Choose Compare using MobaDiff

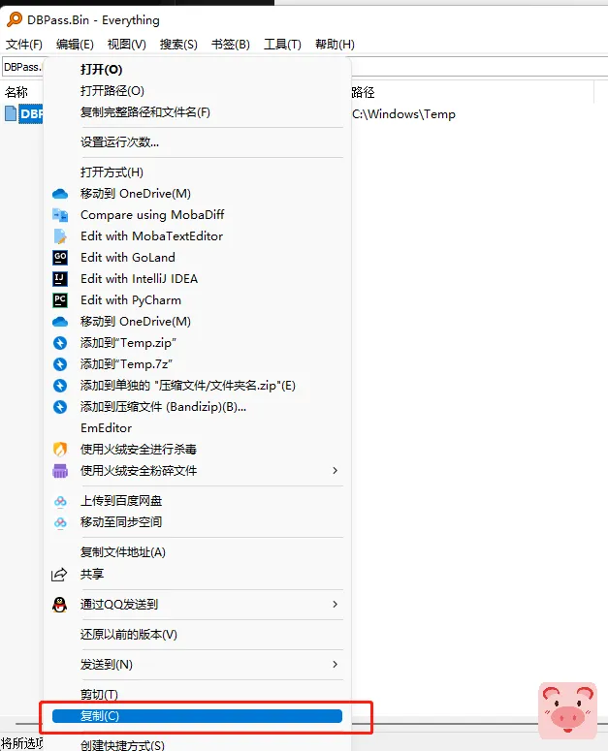pos(152,215)
